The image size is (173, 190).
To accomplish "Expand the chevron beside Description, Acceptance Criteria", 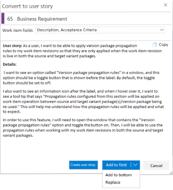I will coord(161,30).
